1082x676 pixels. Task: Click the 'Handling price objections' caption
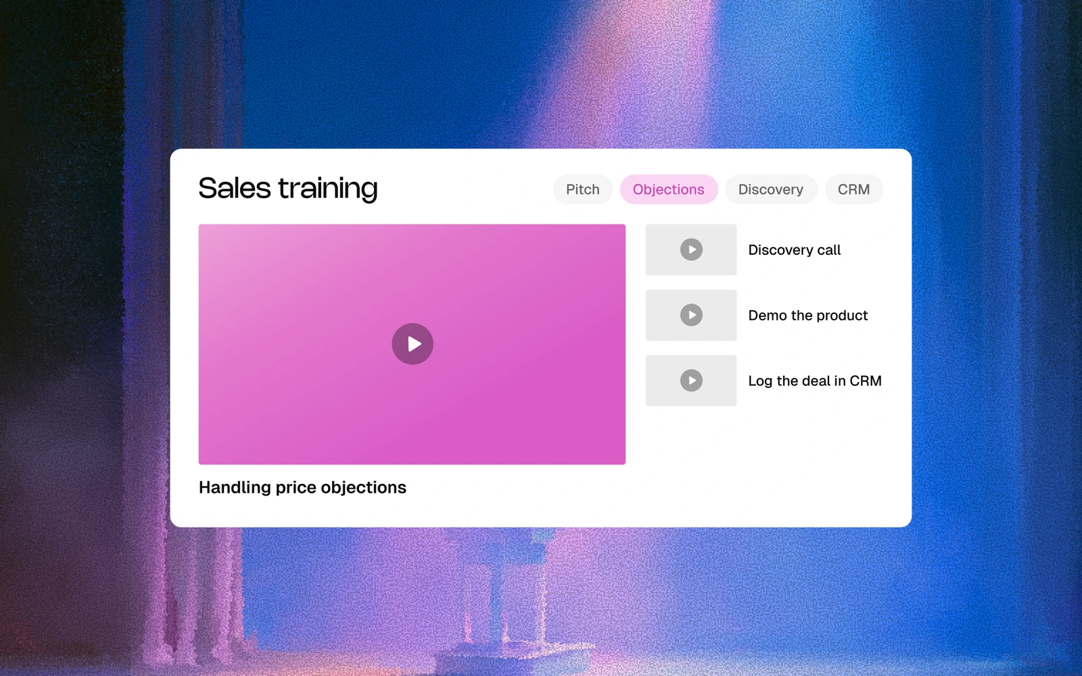[x=302, y=487]
